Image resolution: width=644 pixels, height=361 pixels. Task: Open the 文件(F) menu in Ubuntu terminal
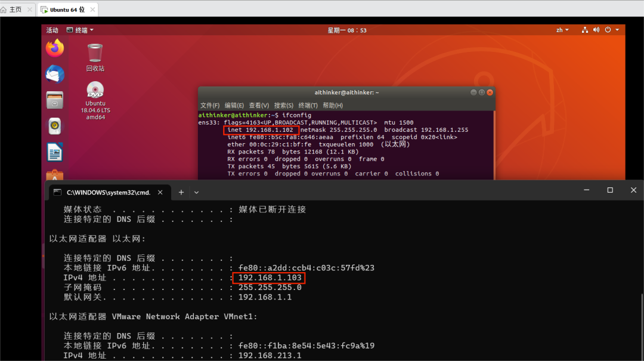(210, 106)
